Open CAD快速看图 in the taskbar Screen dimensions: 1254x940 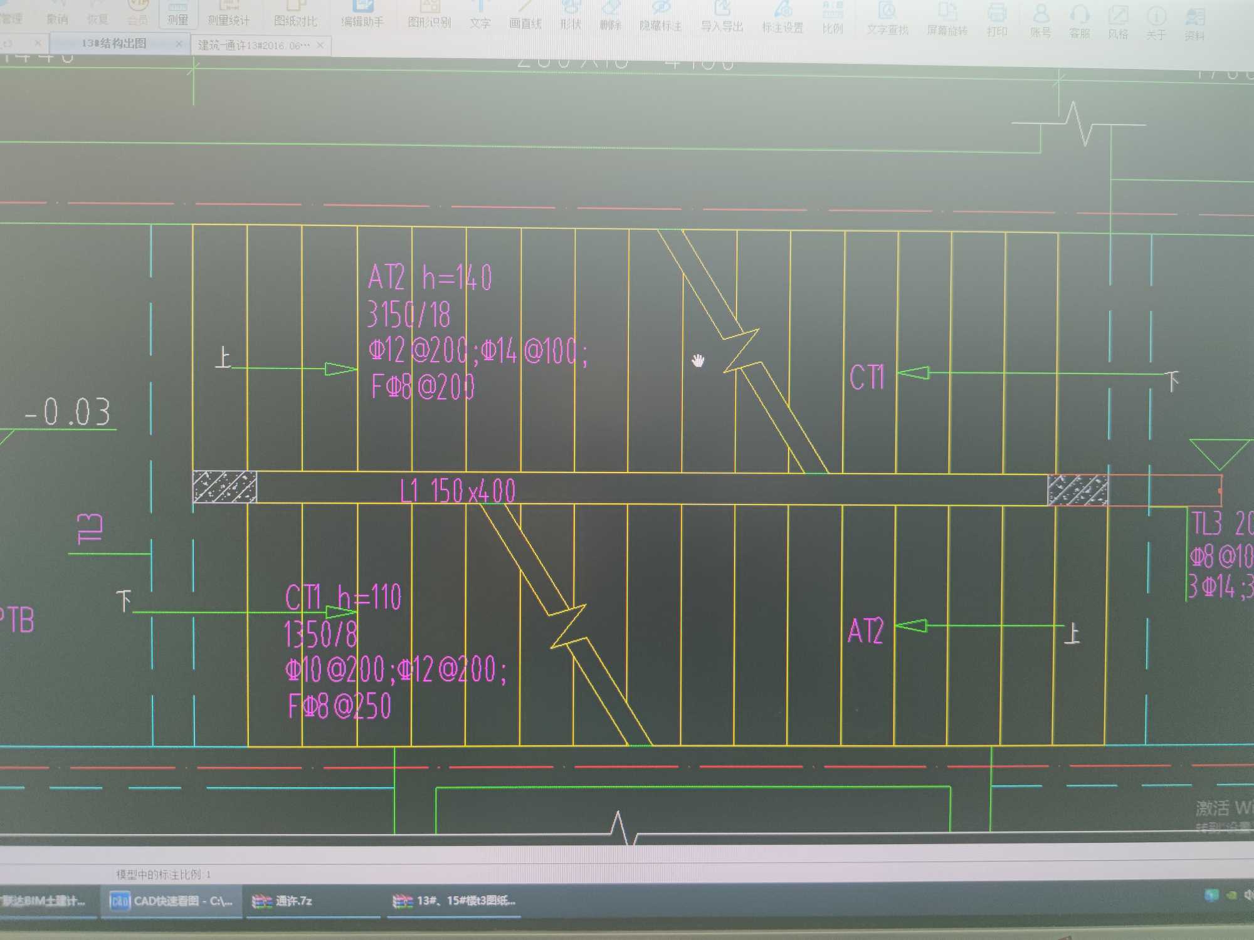pyautogui.click(x=171, y=901)
